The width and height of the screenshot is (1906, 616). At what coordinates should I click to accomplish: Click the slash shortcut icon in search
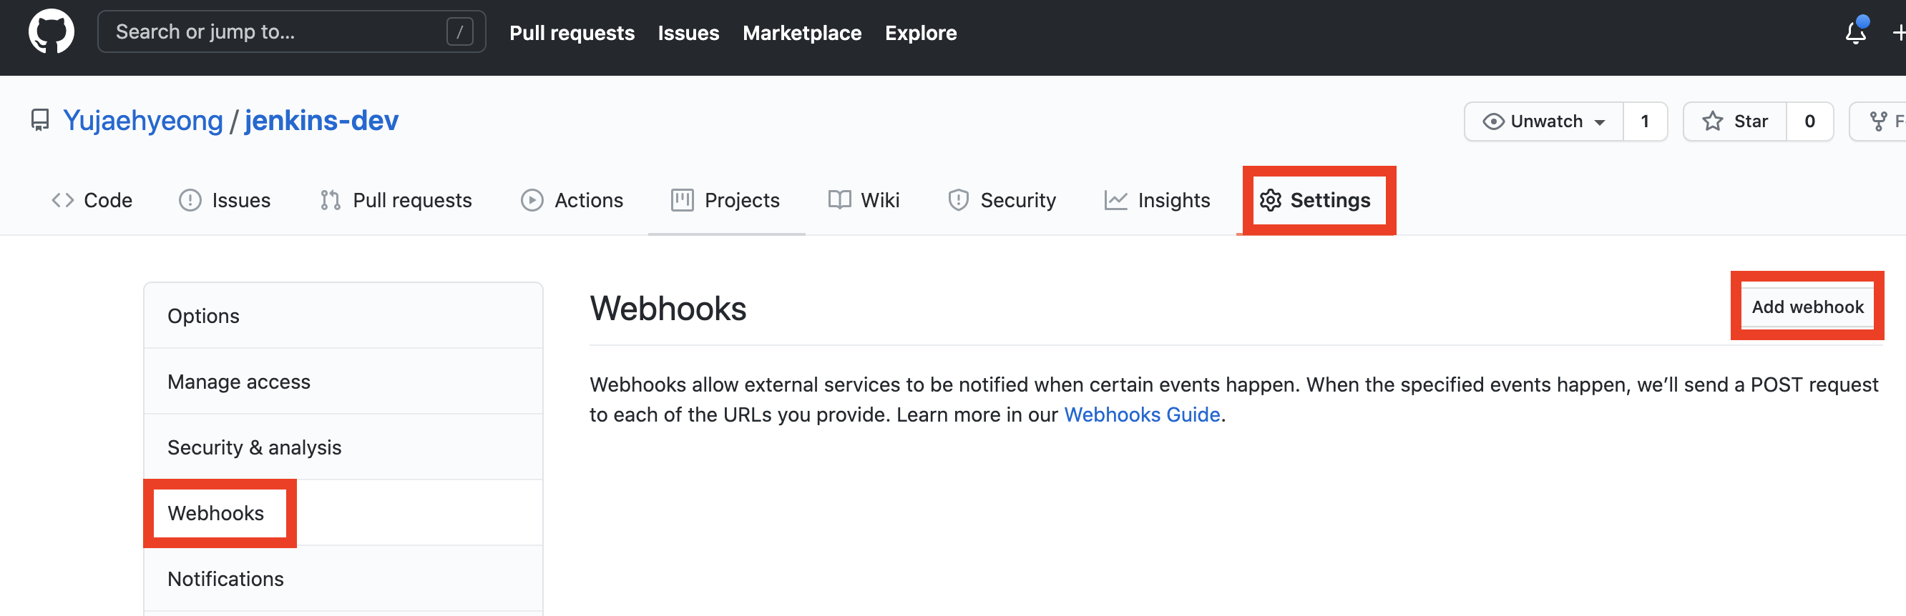459,31
